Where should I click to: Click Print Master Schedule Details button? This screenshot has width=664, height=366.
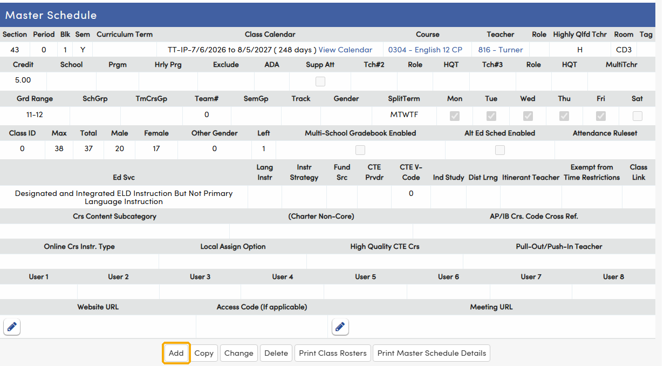pos(432,353)
